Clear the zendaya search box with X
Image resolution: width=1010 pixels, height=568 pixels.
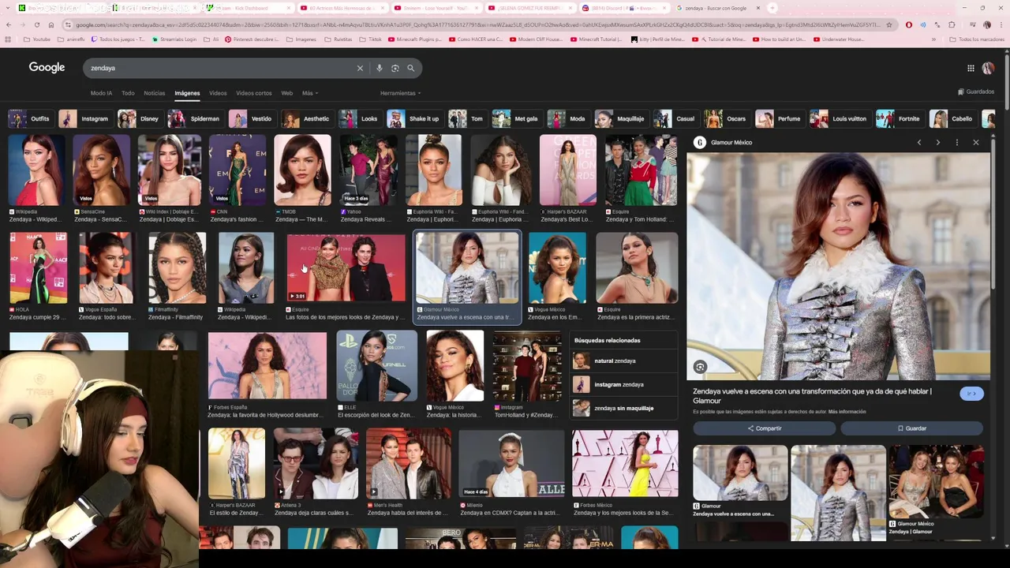point(360,68)
